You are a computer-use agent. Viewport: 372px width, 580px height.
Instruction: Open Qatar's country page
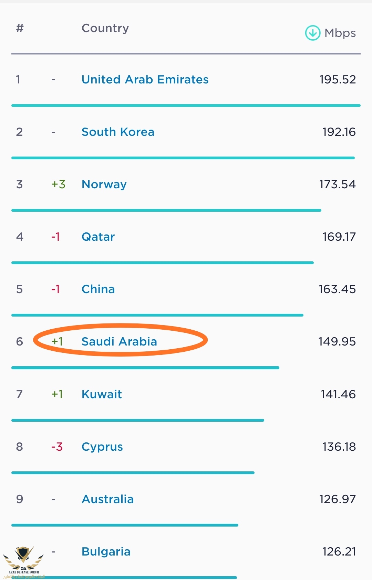pos(98,237)
